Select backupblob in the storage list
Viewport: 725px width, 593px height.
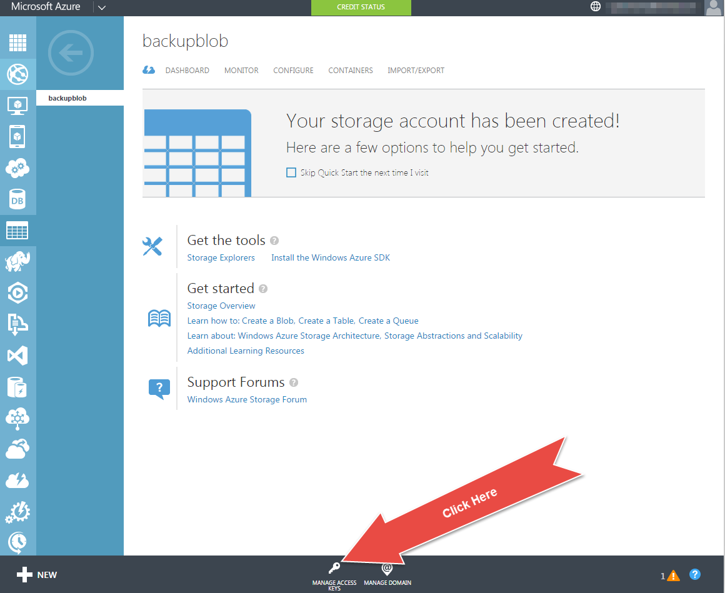(80, 98)
